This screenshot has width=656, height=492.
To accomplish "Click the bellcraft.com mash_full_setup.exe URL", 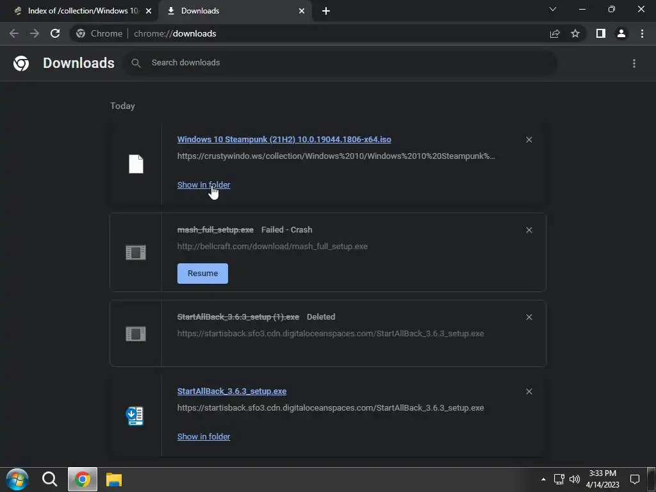I will [x=272, y=247].
